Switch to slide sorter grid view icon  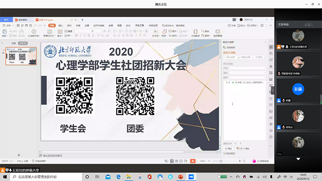point(176,161)
